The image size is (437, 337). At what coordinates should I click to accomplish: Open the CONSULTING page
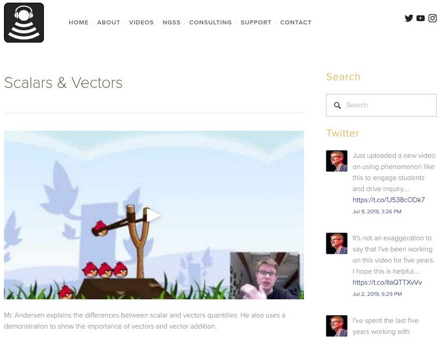point(211,22)
